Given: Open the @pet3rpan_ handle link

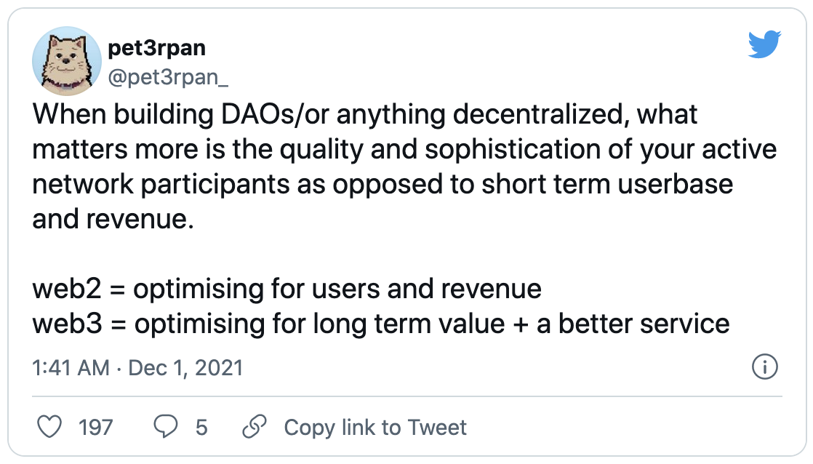Looking at the screenshot, I should tap(162, 76).
